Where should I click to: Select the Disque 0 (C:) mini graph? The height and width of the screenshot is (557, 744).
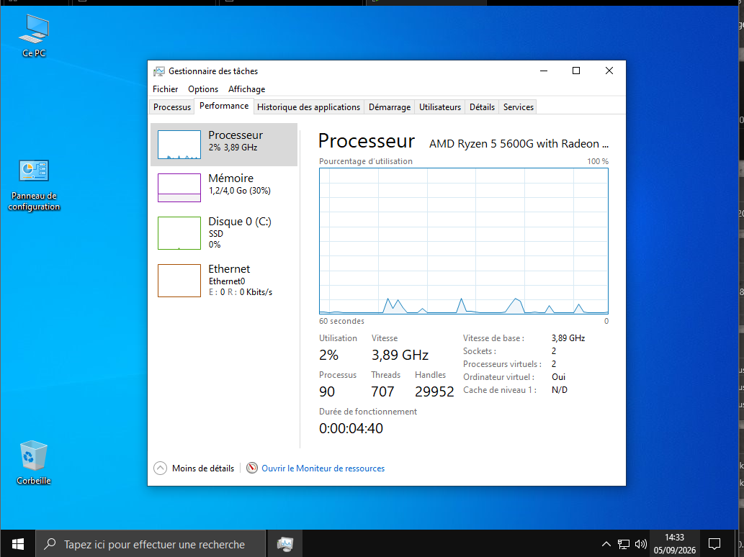tap(179, 232)
